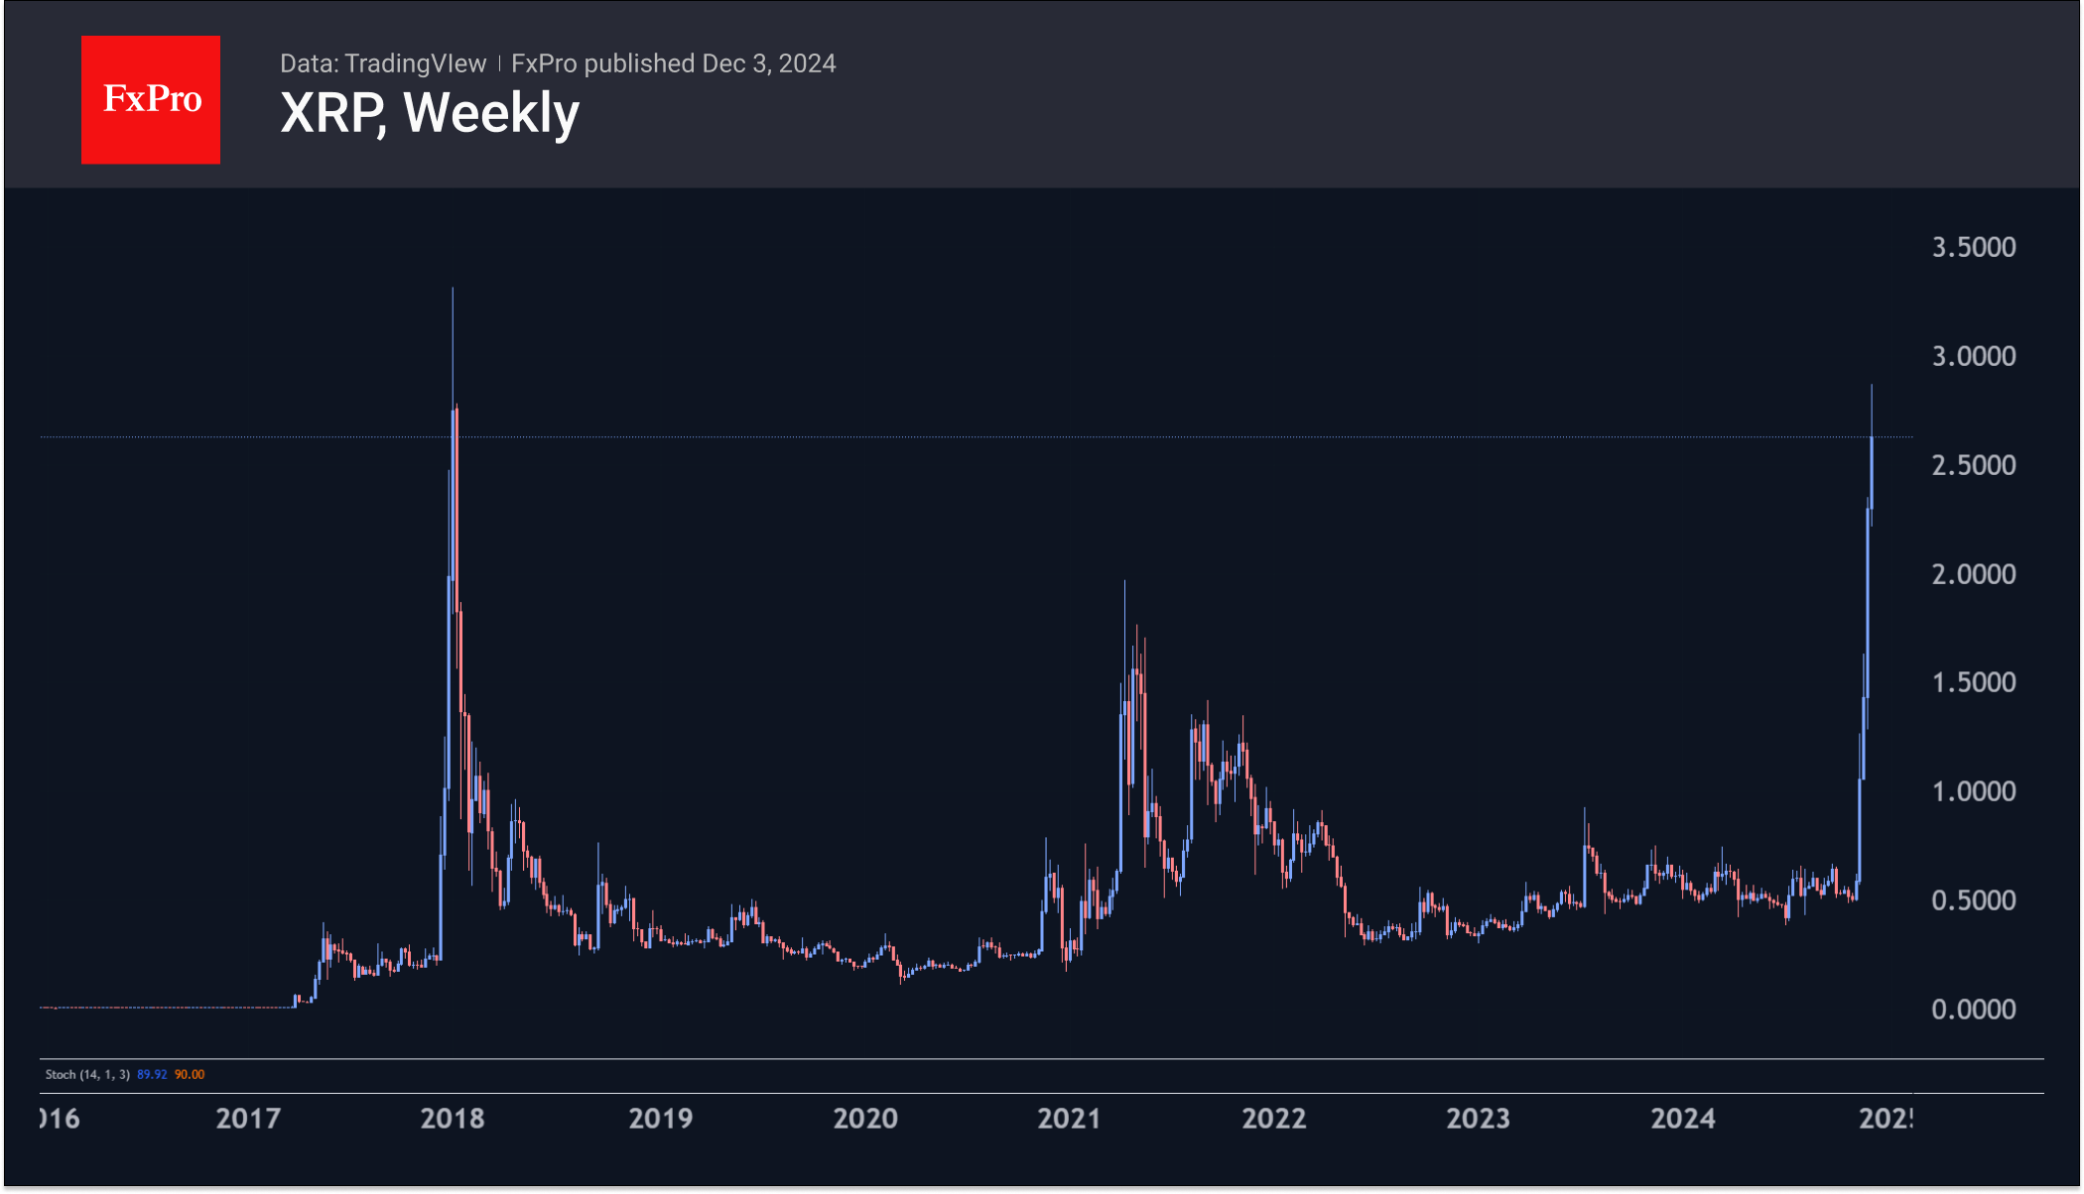Click FxPro published Dec 3, 2024 text
Screen dimensions: 2084x1194
tap(673, 63)
